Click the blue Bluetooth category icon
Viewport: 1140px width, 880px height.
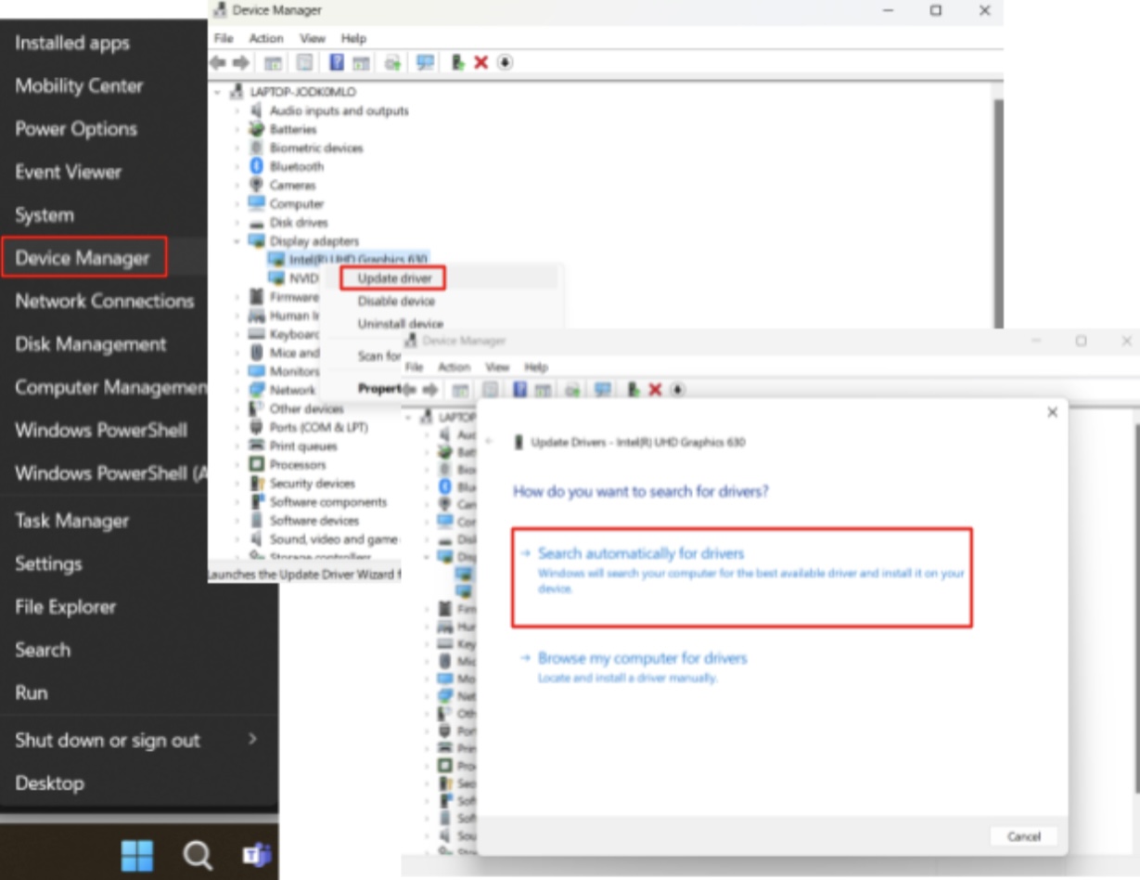tap(257, 166)
